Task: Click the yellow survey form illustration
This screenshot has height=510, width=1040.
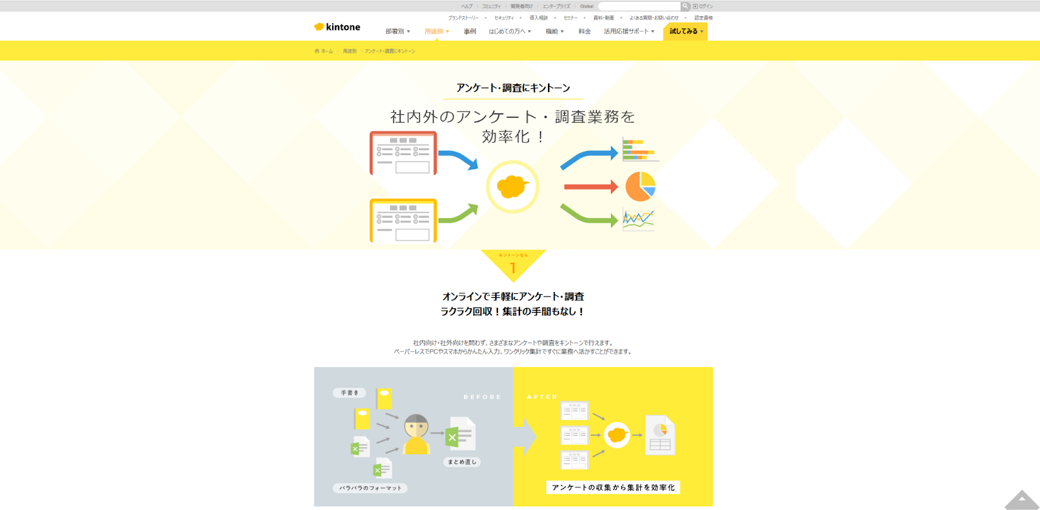Action: [403, 221]
